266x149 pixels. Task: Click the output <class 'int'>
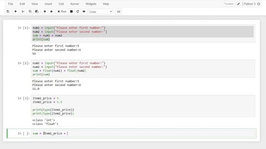click(44, 120)
